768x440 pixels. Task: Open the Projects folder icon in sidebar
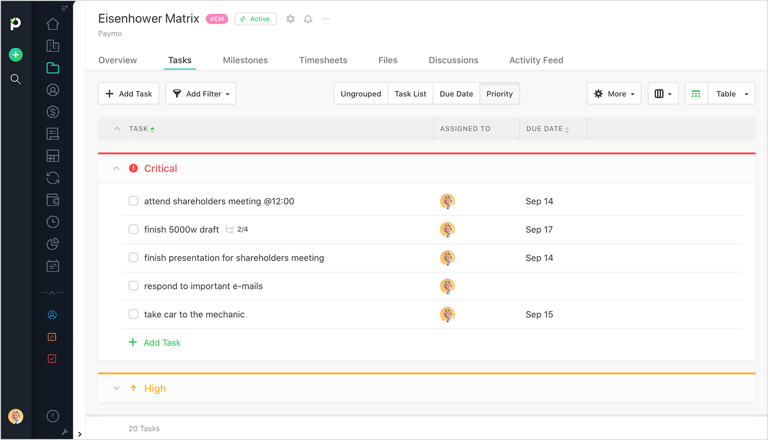tap(53, 68)
